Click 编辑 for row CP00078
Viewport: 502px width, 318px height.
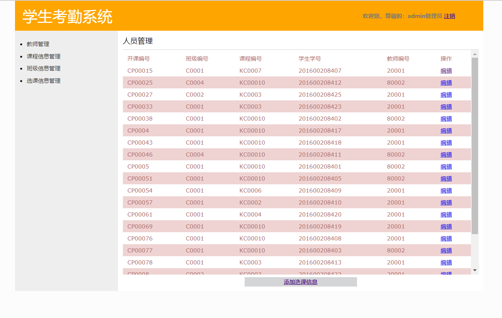point(446,263)
